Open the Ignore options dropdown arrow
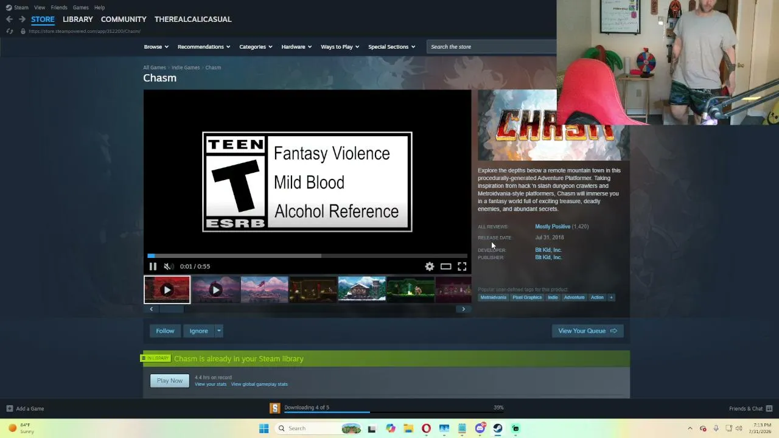This screenshot has width=779, height=438. click(219, 331)
